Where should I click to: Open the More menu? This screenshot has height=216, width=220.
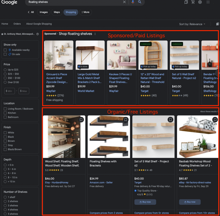(x=85, y=12)
